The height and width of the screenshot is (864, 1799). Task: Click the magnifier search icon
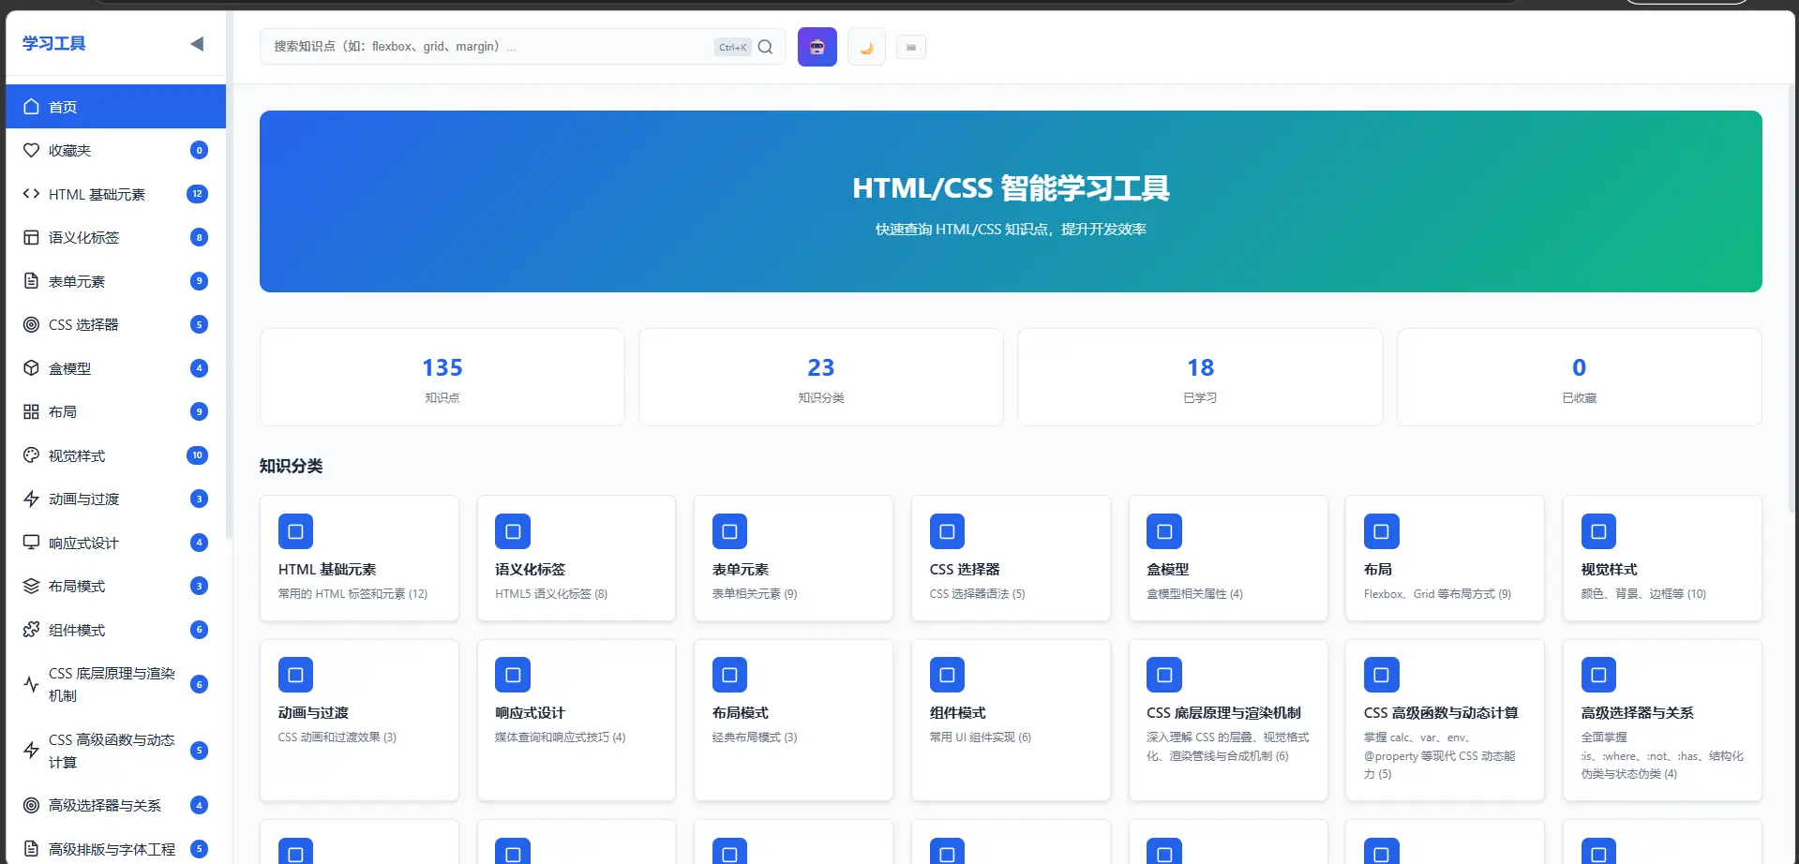point(765,47)
